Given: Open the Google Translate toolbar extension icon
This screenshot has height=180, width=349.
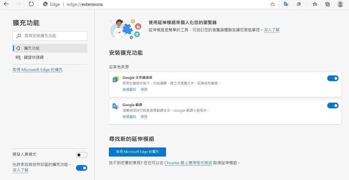Looking at the screenshot, I should (286, 4).
